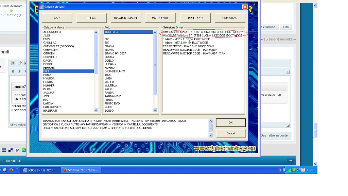
Task: Click Opz. altre risposte forum button
Action: 275,135
